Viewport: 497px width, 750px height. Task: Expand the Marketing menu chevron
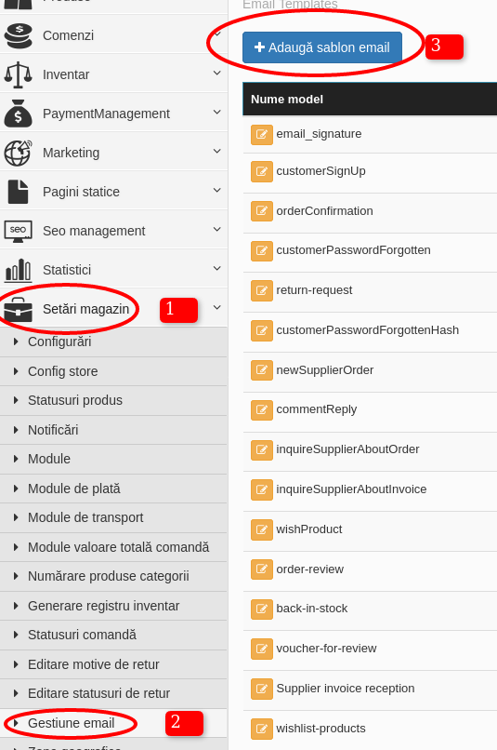[217, 151]
